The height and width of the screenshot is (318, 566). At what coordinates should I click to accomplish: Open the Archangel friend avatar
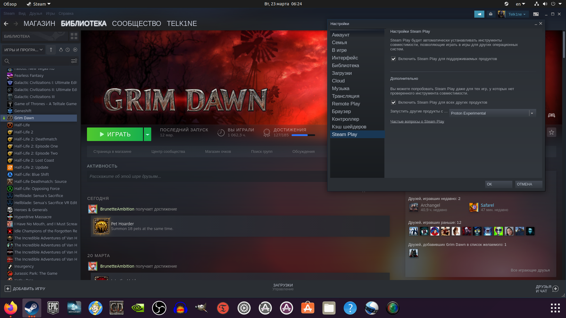pos(414,207)
